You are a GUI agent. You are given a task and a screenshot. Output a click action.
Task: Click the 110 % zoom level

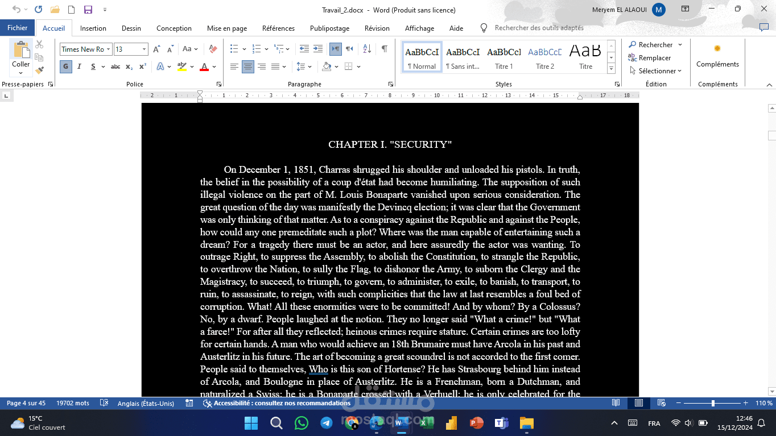(x=764, y=403)
